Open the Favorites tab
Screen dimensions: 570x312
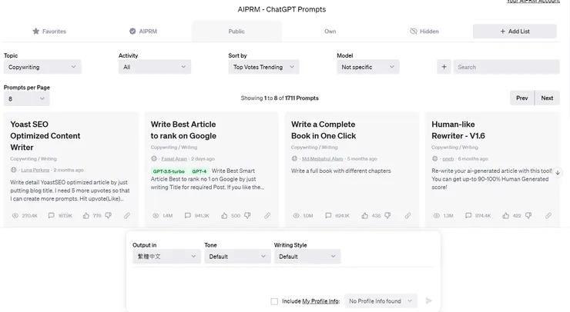pyautogui.click(x=49, y=32)
